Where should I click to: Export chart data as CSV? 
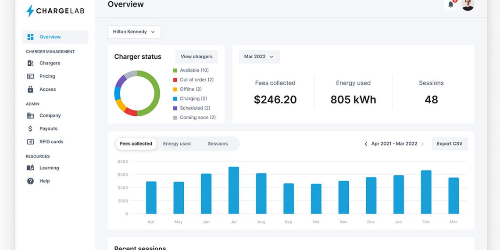pos(450,144)
